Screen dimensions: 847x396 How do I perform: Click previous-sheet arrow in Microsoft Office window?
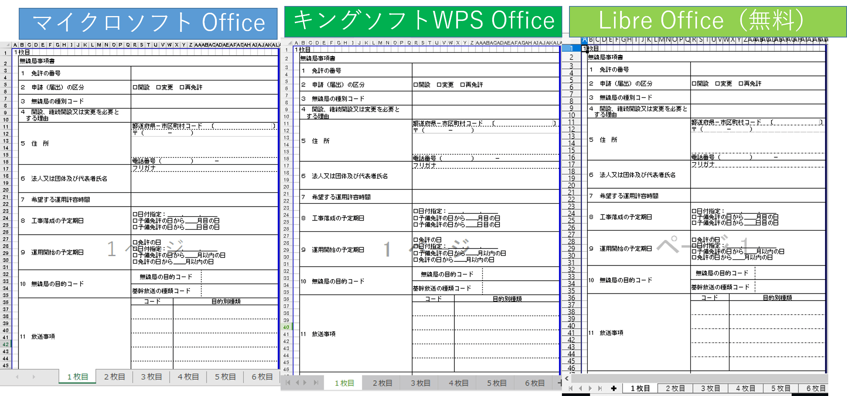click(x=17, y=377)
